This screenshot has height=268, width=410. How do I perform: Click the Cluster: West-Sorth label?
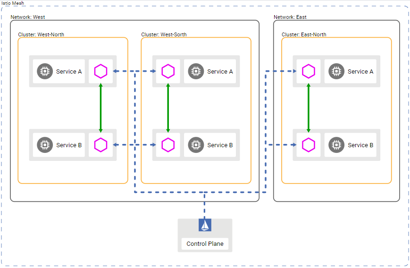coord(164,34)
